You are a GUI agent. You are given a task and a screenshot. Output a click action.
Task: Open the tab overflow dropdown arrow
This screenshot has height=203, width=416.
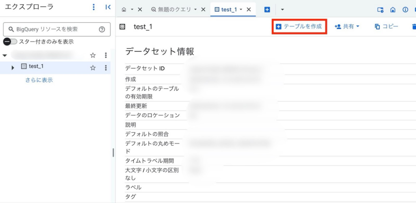click(x=282, y=9)
